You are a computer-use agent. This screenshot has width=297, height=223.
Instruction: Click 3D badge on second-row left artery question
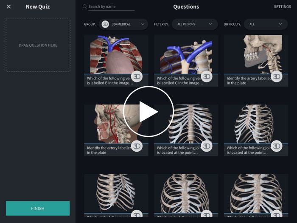coord(137,146)
